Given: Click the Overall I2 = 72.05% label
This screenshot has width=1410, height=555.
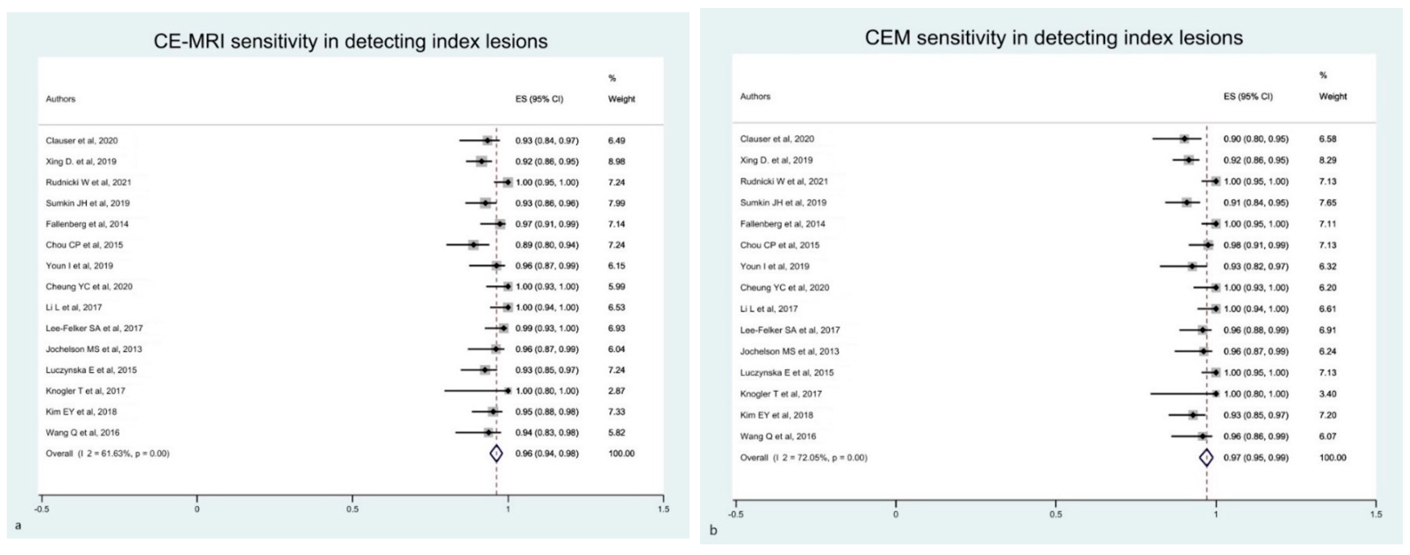Looking at the screenshot, I should [803, 458].
